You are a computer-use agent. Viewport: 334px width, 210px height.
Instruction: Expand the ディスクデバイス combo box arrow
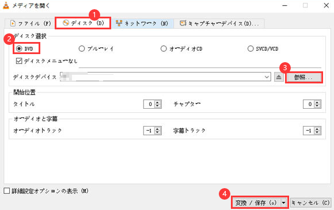tap(267, 77)
